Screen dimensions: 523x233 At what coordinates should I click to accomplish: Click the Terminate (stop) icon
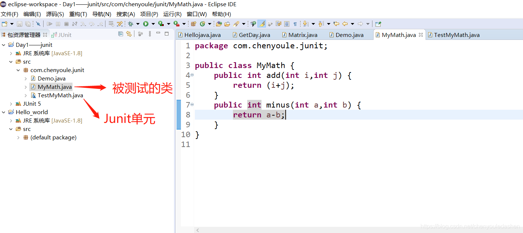66,24
